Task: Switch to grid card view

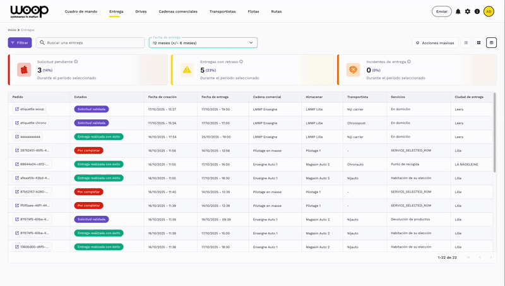Action: pos(478,43)
